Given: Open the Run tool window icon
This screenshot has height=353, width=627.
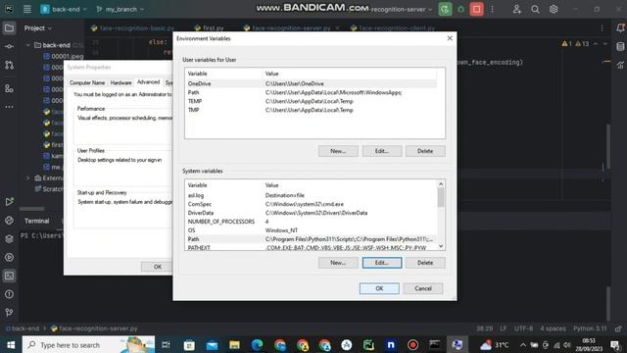Looking at the screenshot, I should (x=9, y=202).
